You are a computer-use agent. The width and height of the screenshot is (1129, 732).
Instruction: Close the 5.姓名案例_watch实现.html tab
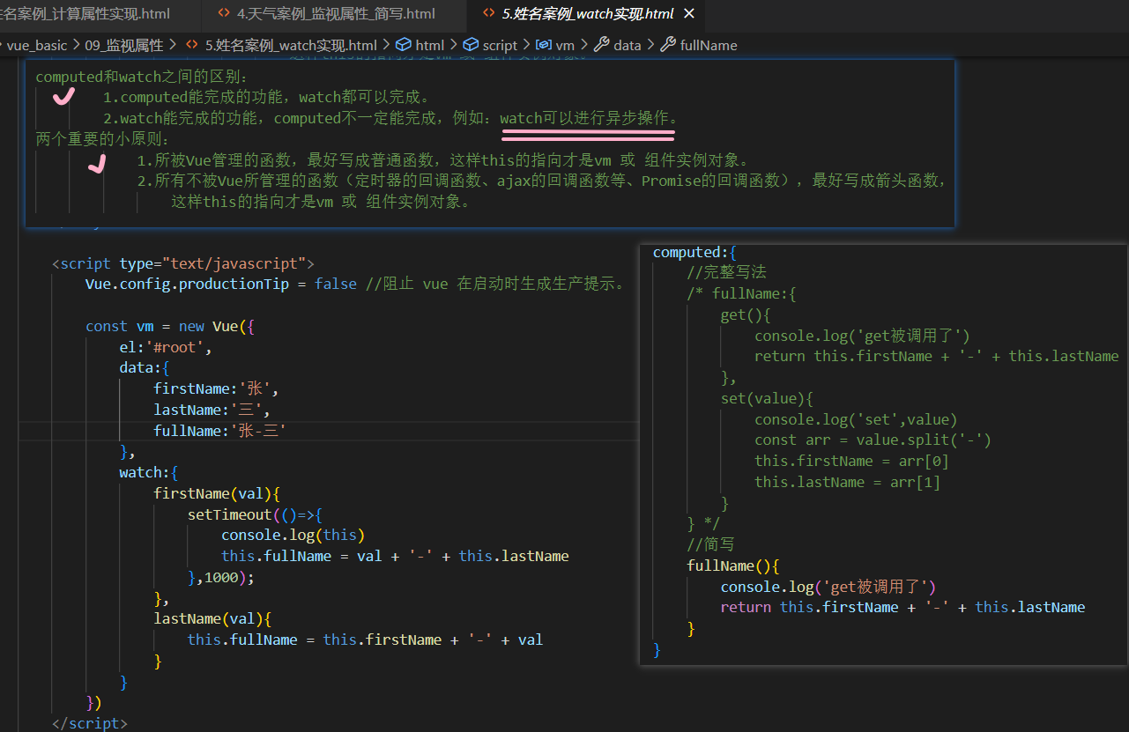[x=689, y=14]
